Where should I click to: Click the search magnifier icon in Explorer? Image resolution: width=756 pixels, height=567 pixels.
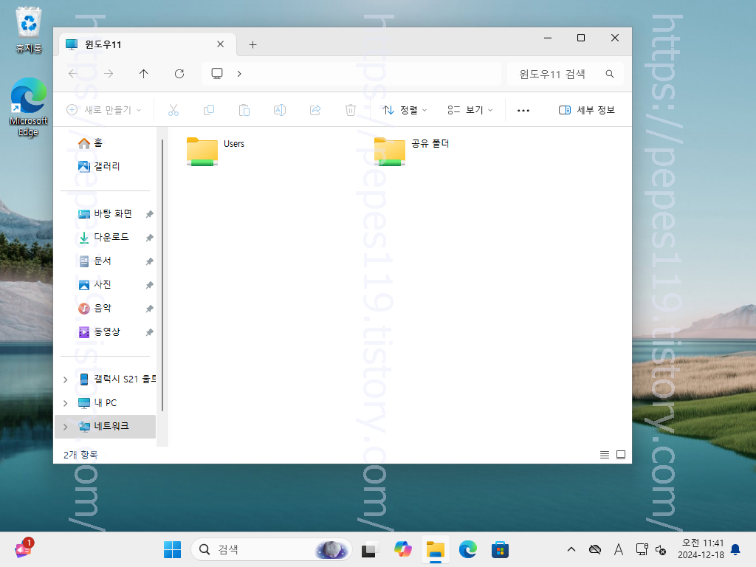610,74
